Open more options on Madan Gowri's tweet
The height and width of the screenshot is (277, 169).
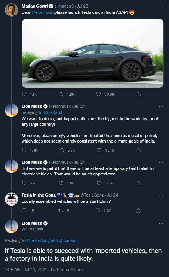click(x=161, y=6)
